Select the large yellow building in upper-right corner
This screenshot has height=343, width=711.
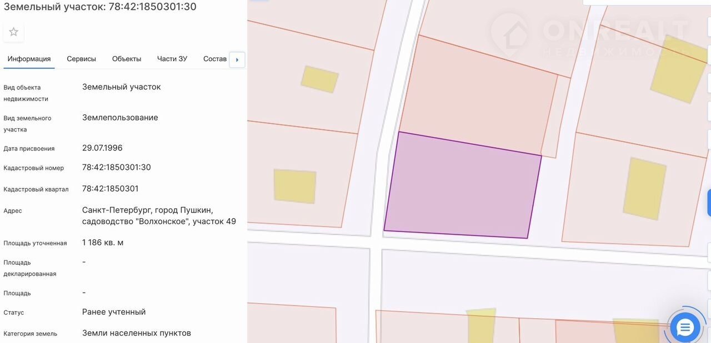click(678, 69)
